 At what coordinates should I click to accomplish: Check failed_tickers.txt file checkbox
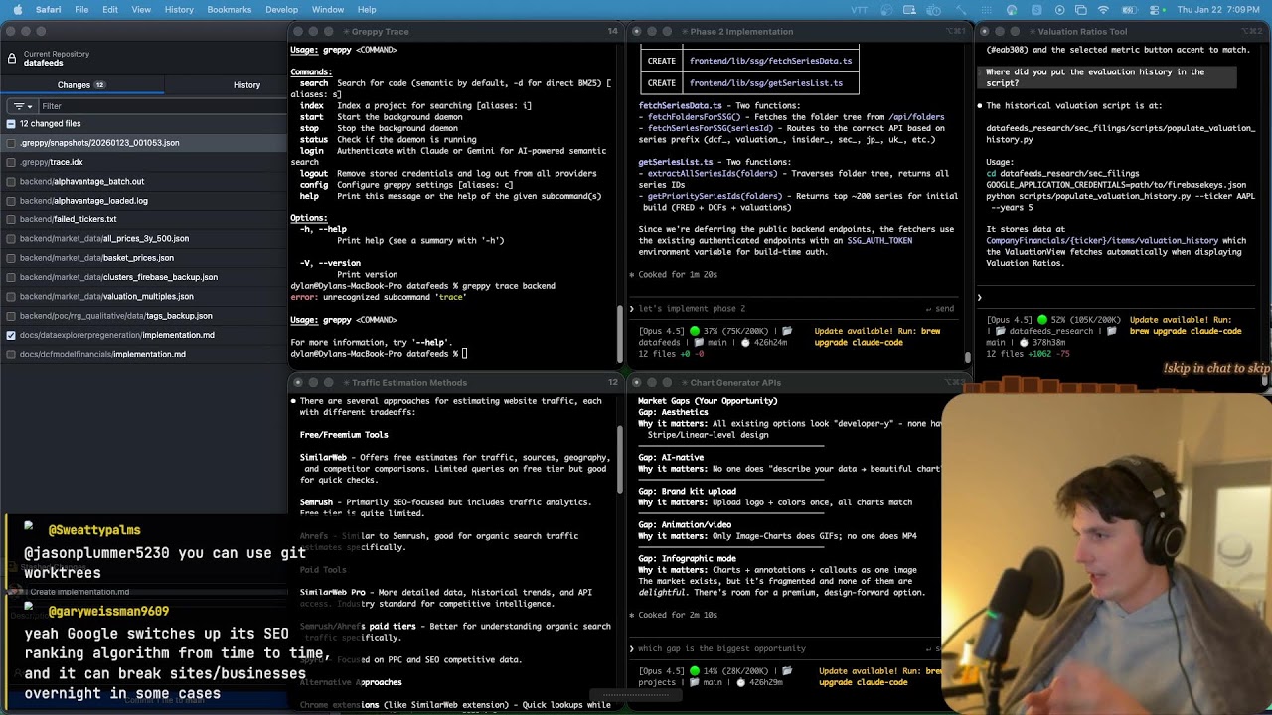(10, 219)
